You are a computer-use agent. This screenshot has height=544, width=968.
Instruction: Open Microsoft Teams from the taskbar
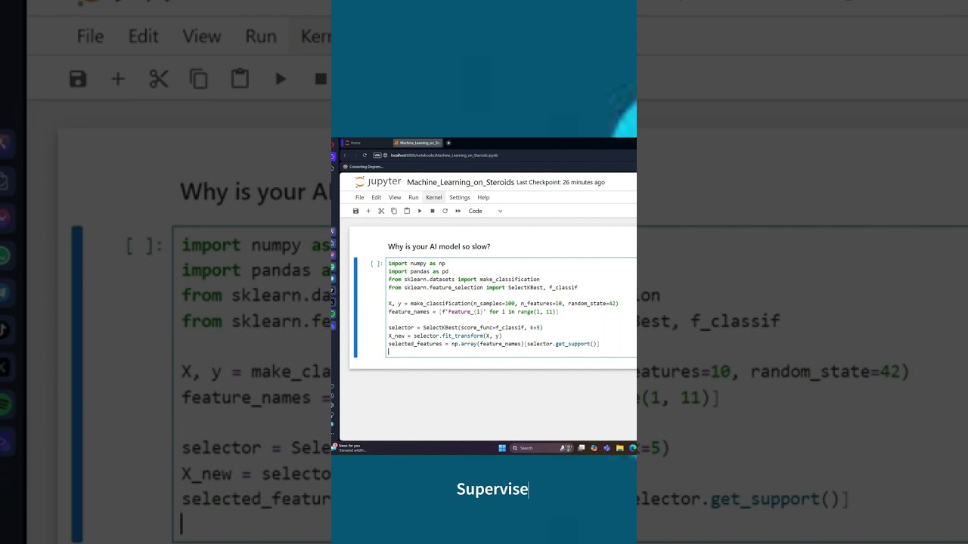point(607,448)
